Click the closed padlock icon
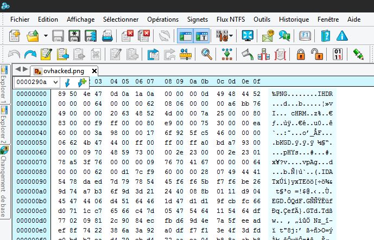Viewport: 374px width, 240px height. (301, 54)
